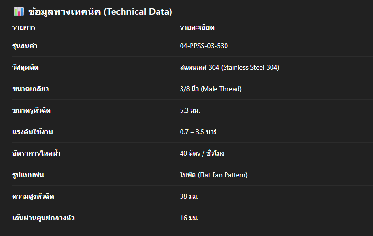Viewport: 373px width, 236px height.
Task: Click the 38 มม. nozzle height value
Action: (189, 197)
